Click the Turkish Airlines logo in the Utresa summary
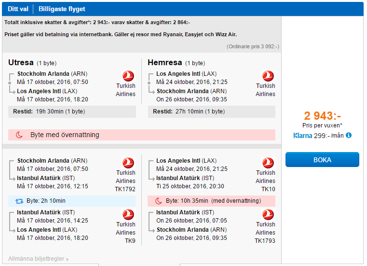This screenshot has width=367, height=266. click(128, 76)
